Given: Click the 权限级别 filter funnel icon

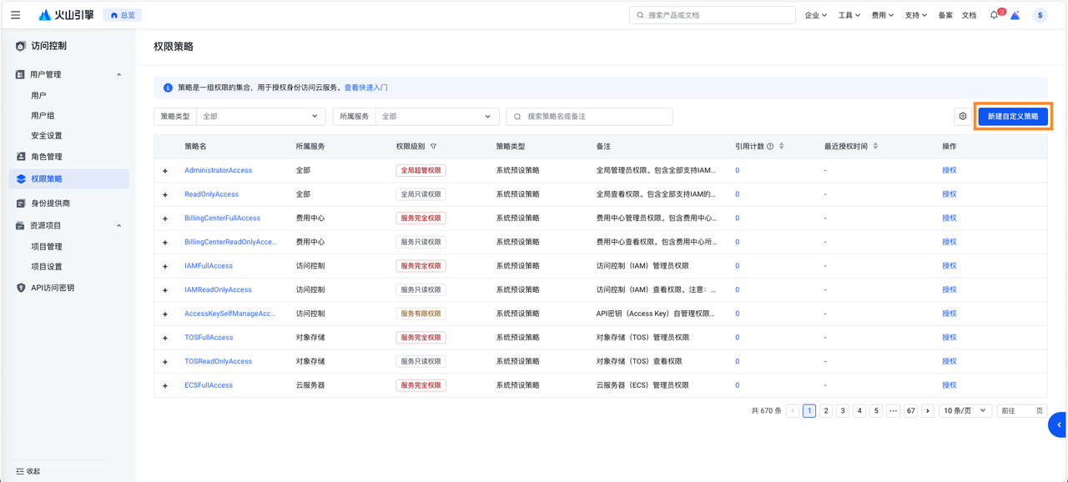Looking at the screenshot, I should pos(433,147).
